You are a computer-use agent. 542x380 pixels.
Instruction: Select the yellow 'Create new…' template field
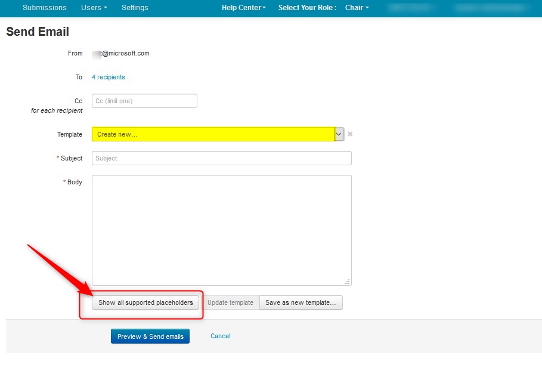[x=213, y=134]
